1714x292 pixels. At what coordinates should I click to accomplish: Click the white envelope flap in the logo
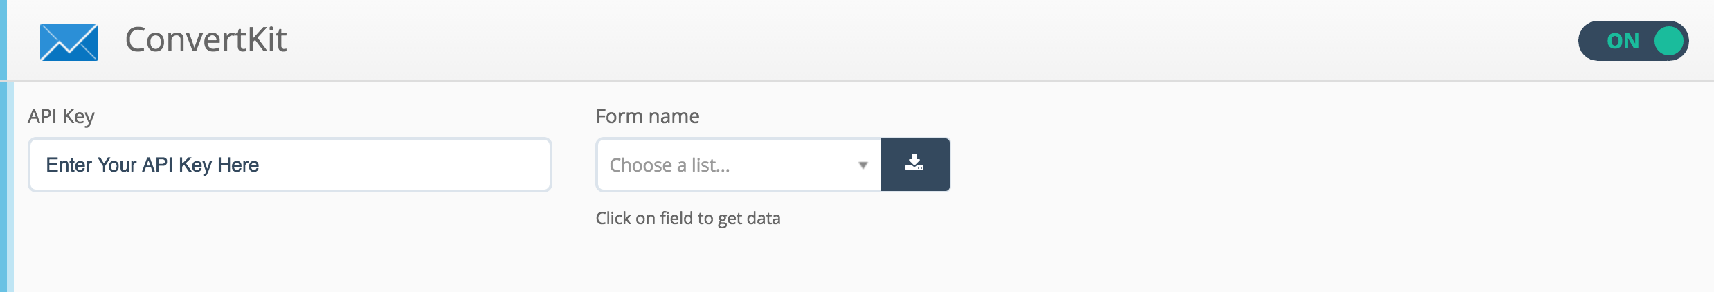click(x=69, y=36)
